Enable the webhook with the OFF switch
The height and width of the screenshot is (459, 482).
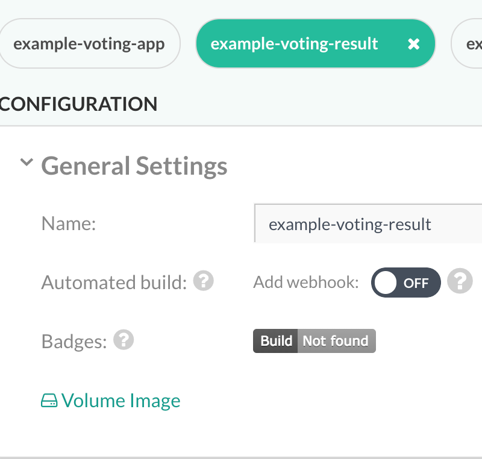405,282
